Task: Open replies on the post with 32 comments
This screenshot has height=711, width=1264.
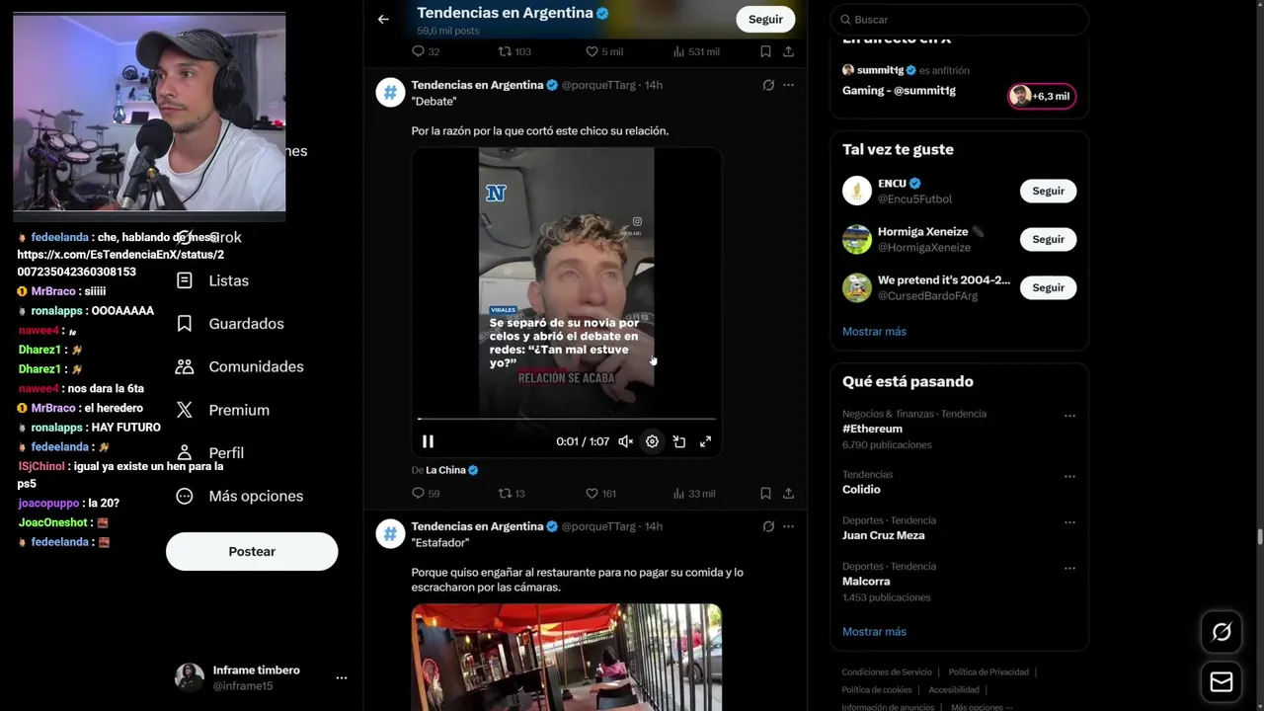Action: click(x=426, y=51)
